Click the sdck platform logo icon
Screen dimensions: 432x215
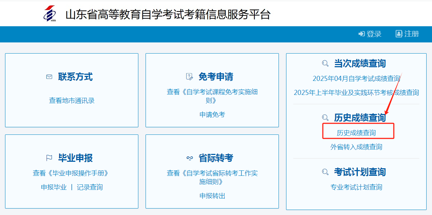[50, 14]
